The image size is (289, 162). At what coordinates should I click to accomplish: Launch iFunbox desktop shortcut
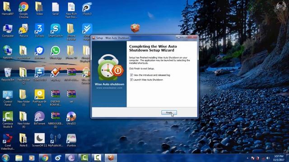(x=71, y=140)
